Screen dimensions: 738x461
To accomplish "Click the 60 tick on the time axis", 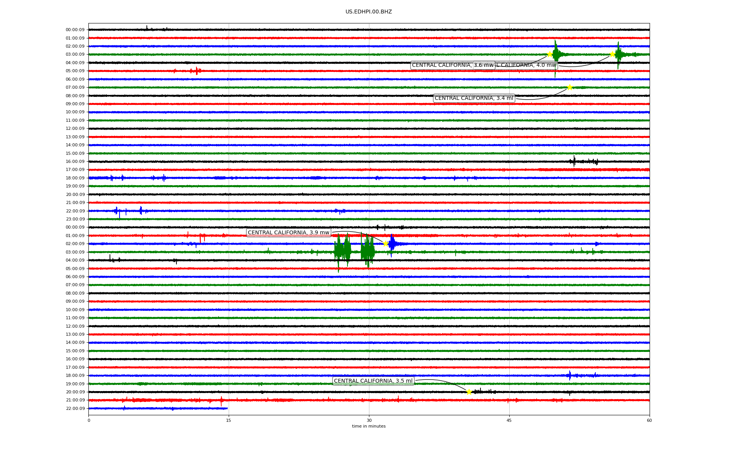I will (x=649, y=420).
